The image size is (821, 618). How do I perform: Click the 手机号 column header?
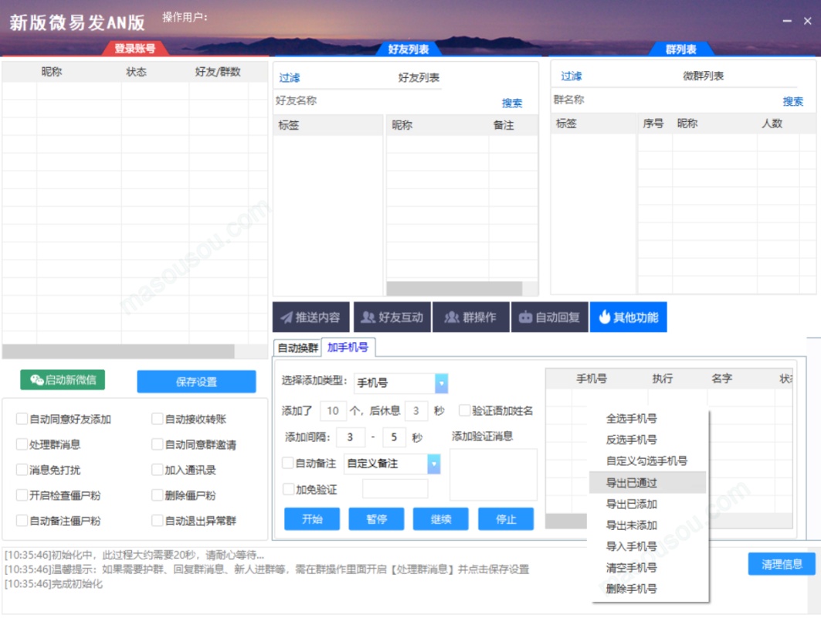pos(592,379)
